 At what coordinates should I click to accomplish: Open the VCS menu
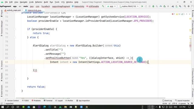point(63,2)
